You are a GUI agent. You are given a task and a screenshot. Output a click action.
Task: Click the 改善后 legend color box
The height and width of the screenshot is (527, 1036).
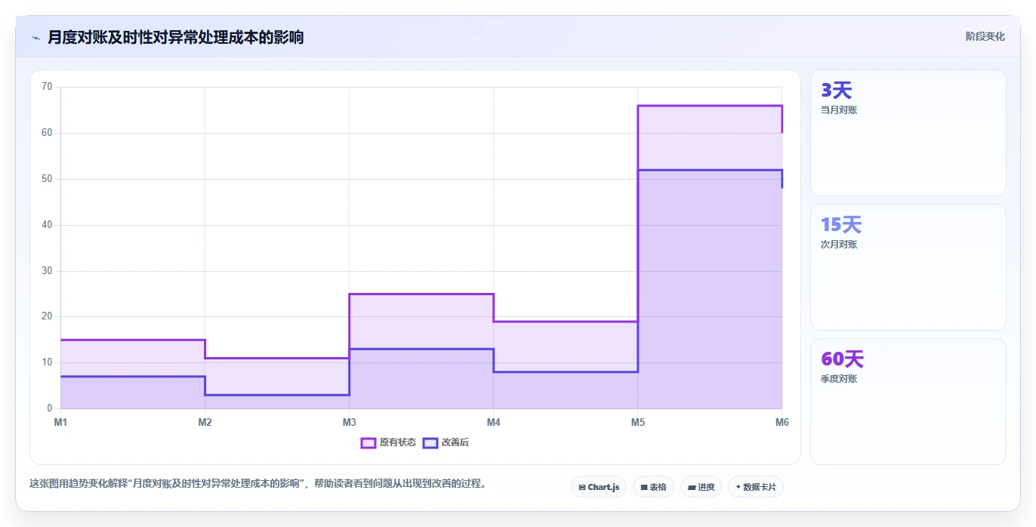[430, 442]
